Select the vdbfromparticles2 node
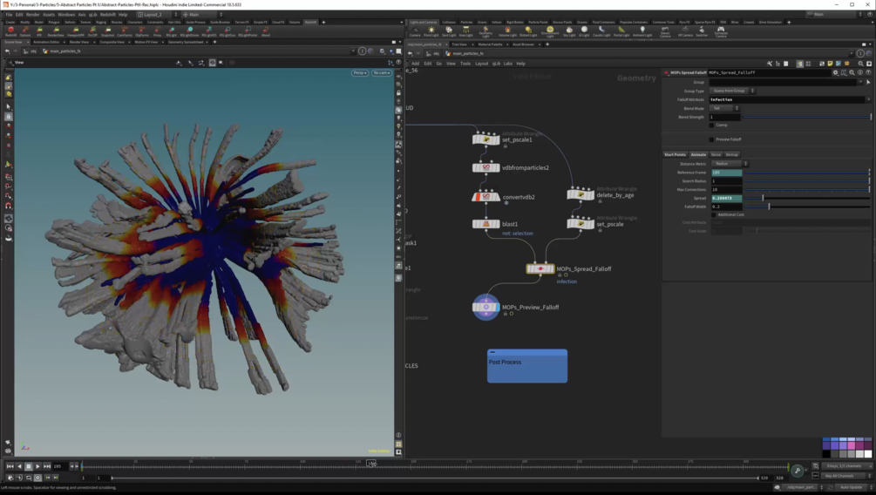Viewport: 876px width, 495px height. pyautogui.click(x=486, y=167)
